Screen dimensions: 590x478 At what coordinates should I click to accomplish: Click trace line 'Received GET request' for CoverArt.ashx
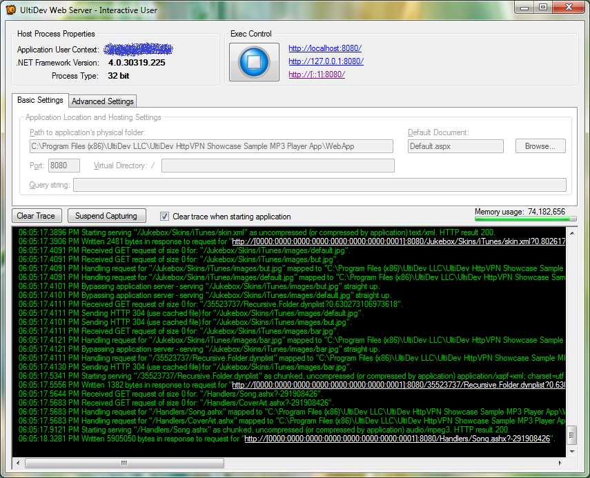point(176,403)
